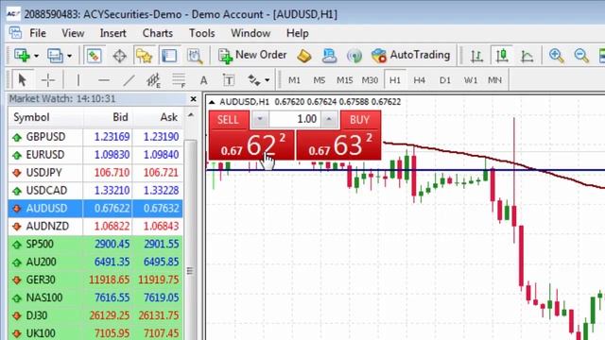Expand the Profiles dropdown arrow
This screenshot has width=605, height=340.
(69, 56)
